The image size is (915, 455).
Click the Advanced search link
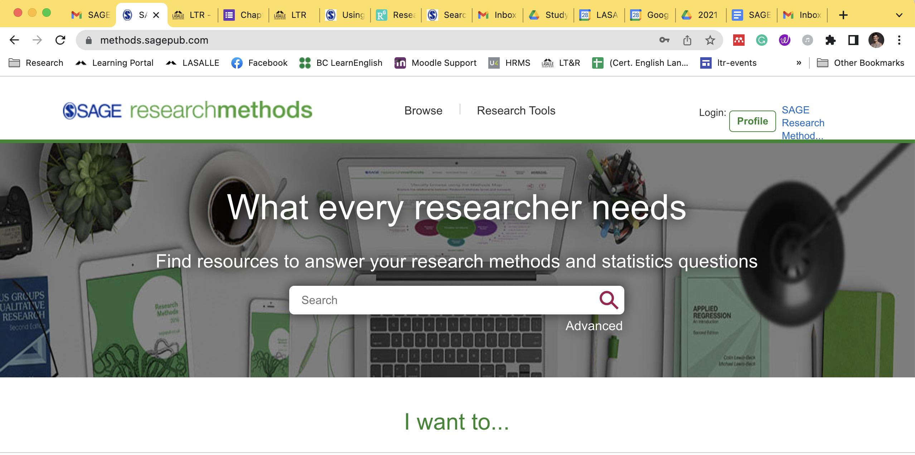pyautogui.click(x=594, y=326)
